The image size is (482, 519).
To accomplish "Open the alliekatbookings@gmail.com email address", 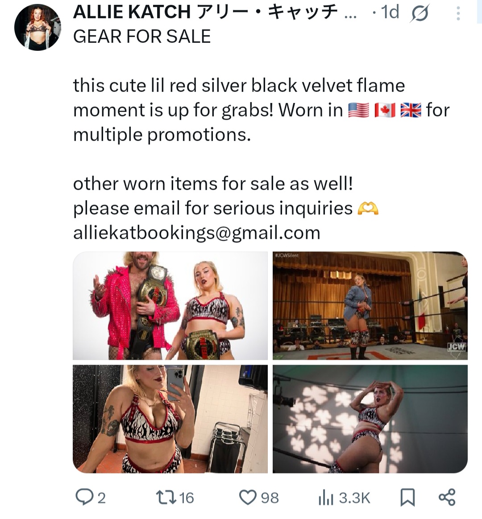I will [197, 233].
